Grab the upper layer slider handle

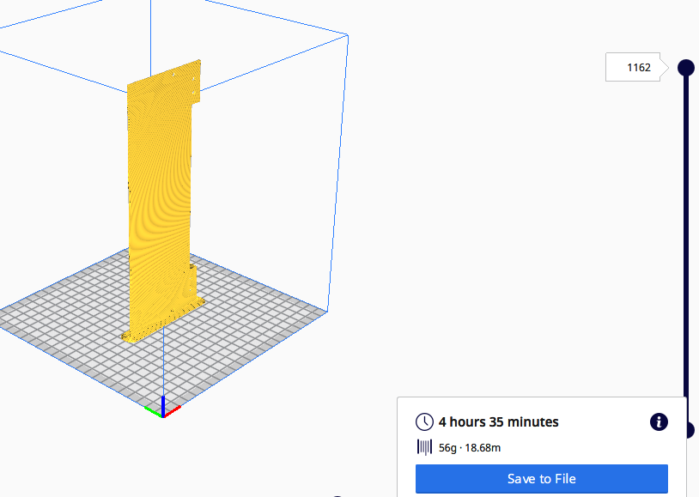pyautogui.click(x=685, y=68)
